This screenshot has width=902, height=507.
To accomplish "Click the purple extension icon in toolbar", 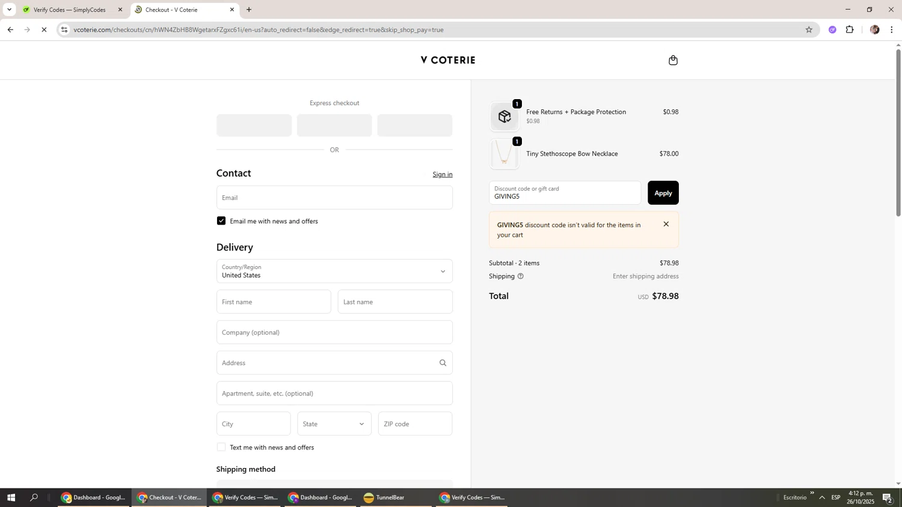I will point(832,29).
